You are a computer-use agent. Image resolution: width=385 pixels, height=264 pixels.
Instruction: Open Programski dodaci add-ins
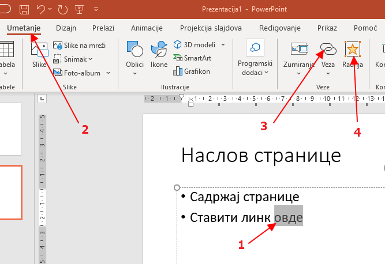click(255, 56)
